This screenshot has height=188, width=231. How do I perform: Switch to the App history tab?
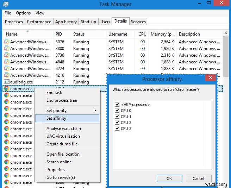(x=66, y=22)
